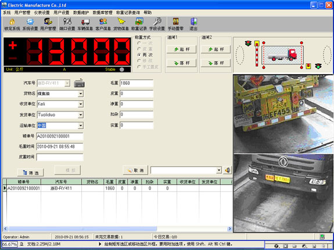Expand the 货物名 dropdown showing 煤焦油
334x250 pixels.
click(81, 93)
